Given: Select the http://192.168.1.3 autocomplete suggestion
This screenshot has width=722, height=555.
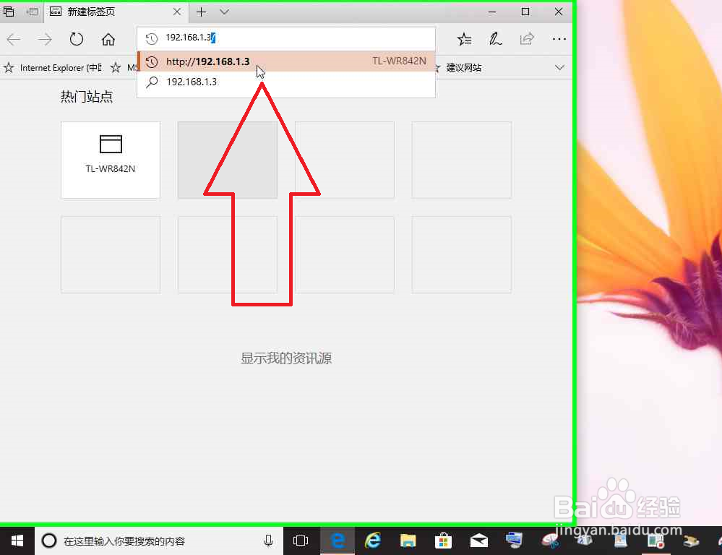Looking at the screenshot, I should [x=210, y=61].
